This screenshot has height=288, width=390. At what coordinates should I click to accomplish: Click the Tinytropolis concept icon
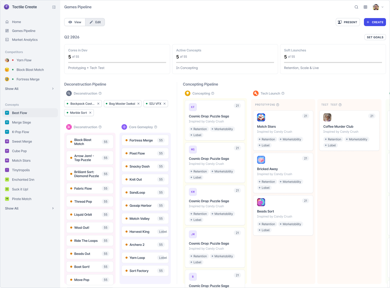[x=7, y=170]
